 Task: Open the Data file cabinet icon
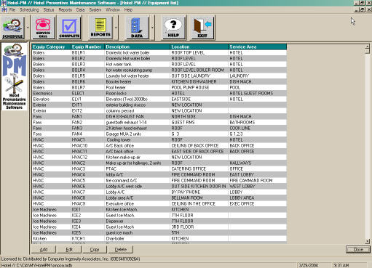137,28
